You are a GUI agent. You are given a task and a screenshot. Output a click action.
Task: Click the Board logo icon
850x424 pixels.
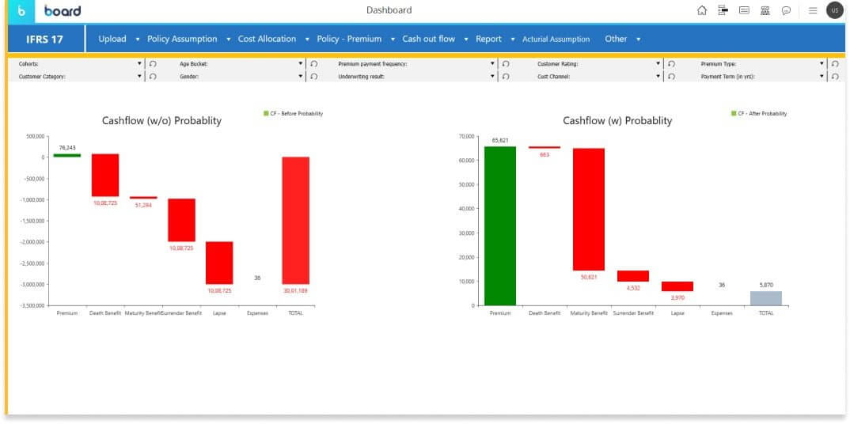click(x=21, y=11)
